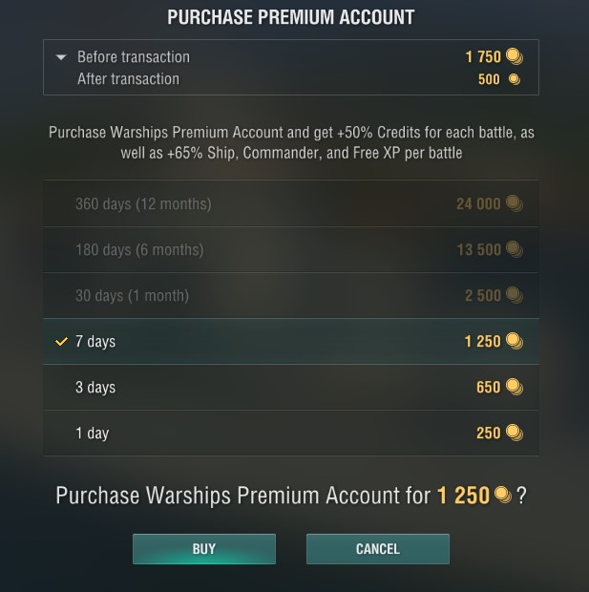
Task: Select the 1 day premium option
Action: [x=291, y=433]
